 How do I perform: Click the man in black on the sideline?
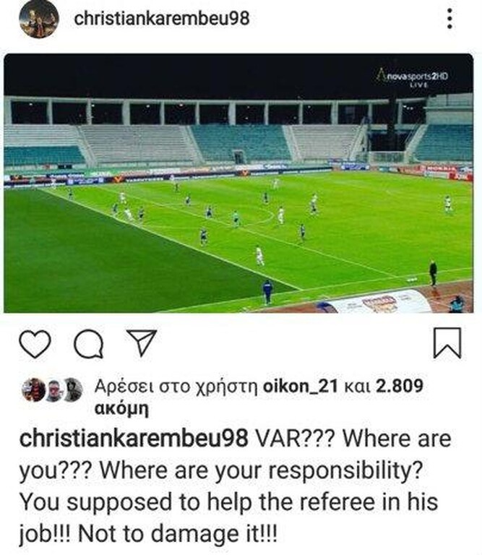point(433,272)
